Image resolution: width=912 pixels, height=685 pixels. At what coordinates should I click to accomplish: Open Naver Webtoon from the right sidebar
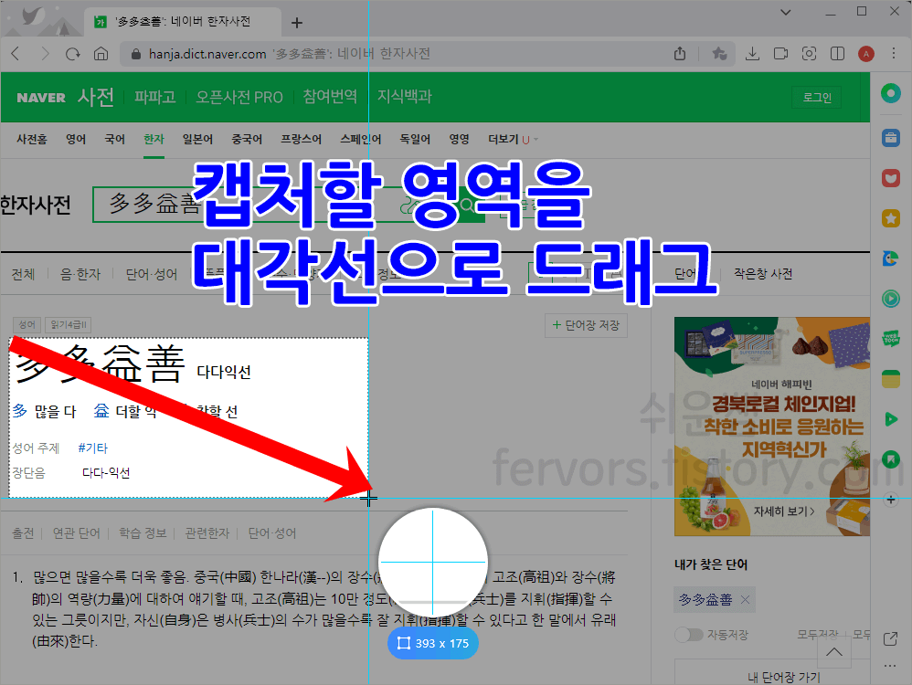891,338
